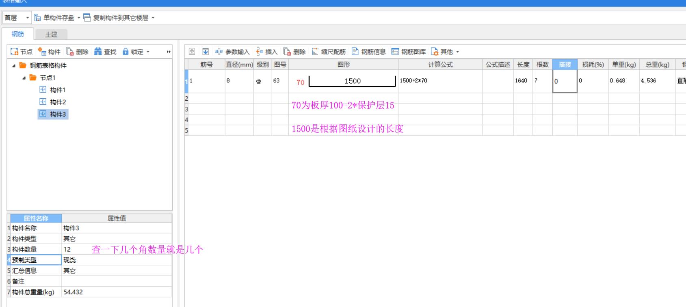Viewport: 686px width, 307px height.
Task: Click the 构件 add component icon
Action: point(42,52)
